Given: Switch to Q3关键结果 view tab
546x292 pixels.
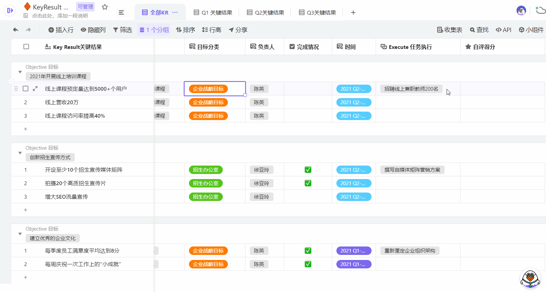Looking at the screenshot, I should point(317,12).
